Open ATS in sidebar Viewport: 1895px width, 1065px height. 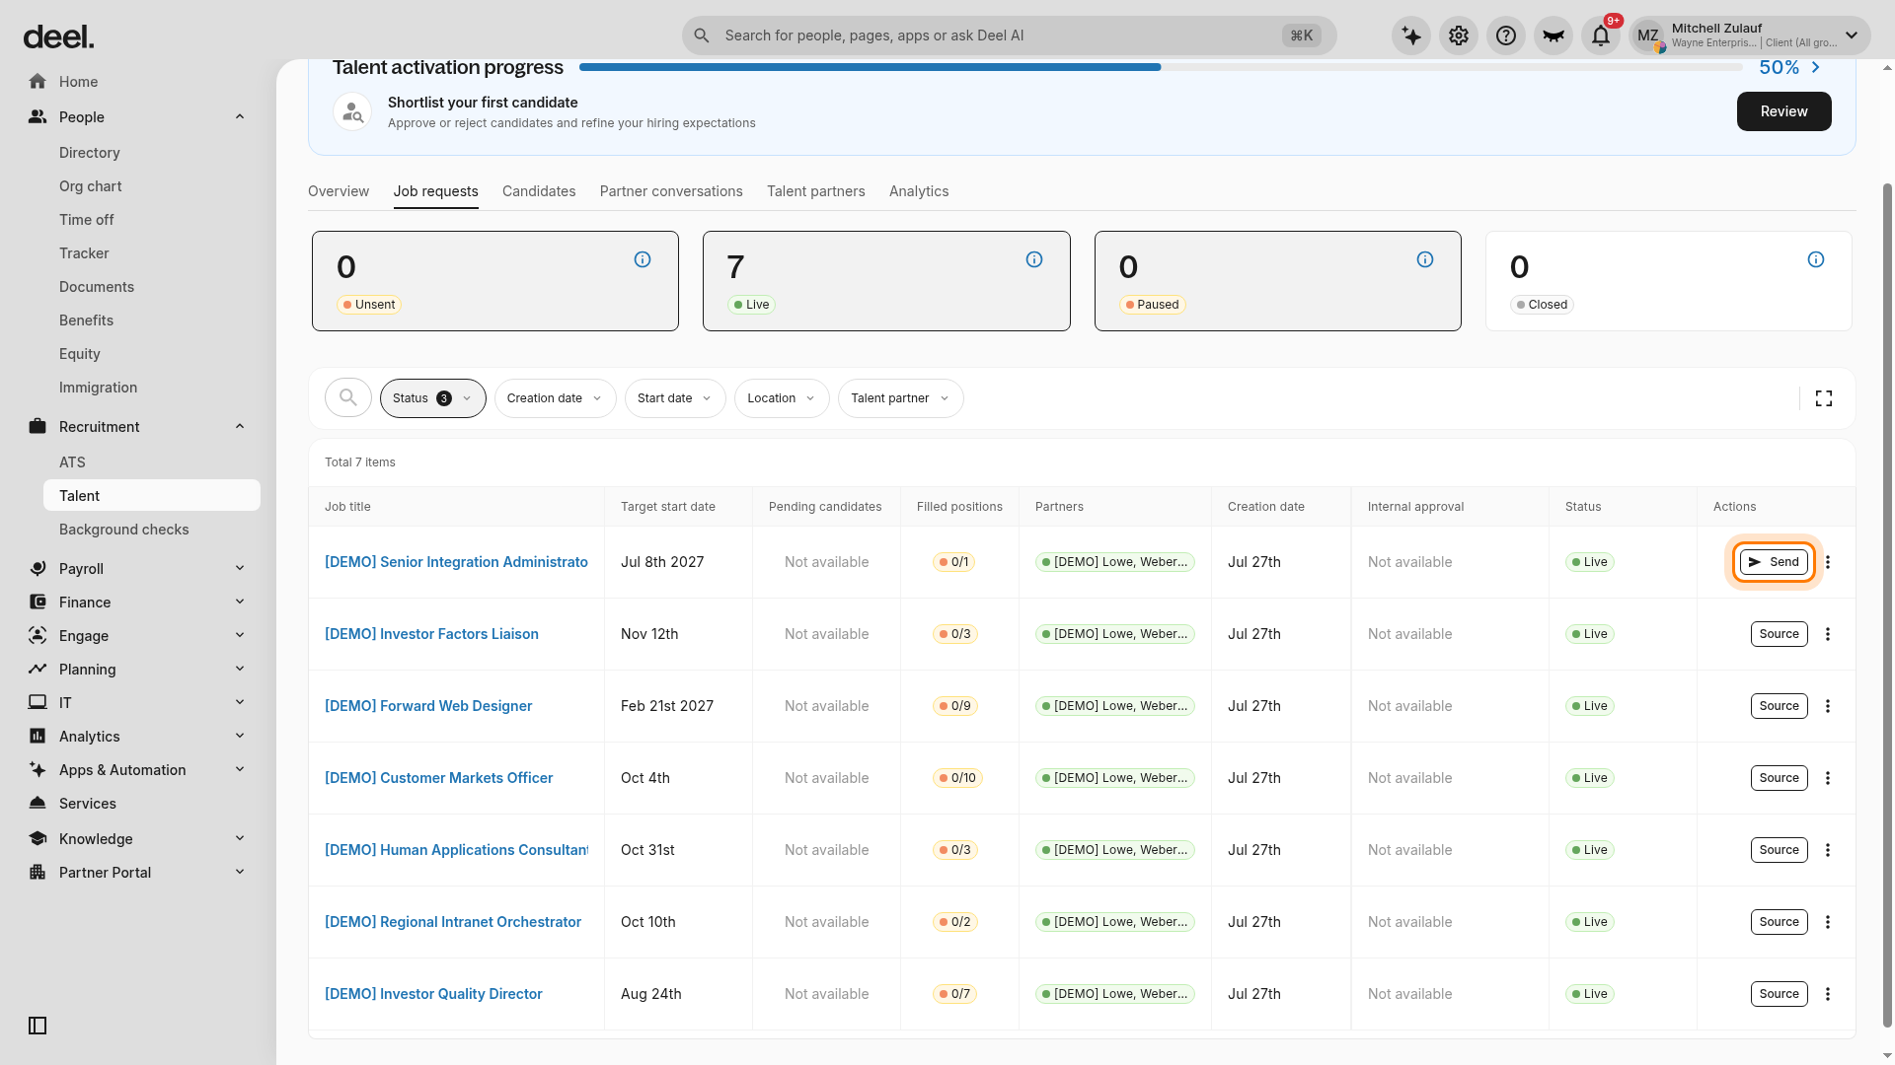click(152, 462)
